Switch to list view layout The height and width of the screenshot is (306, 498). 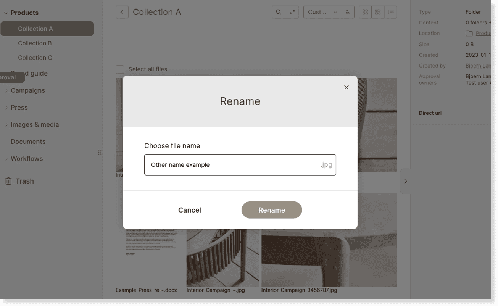tap(390, 12)
